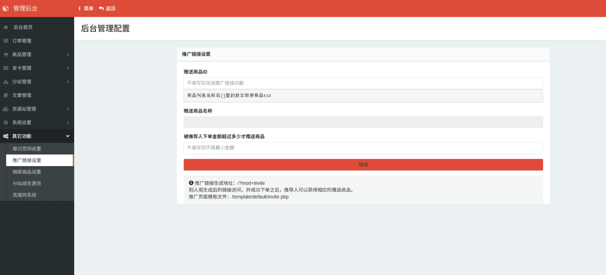
Task: Expand the 发卡管理 submenu arrow
Action: coord(67,68)
